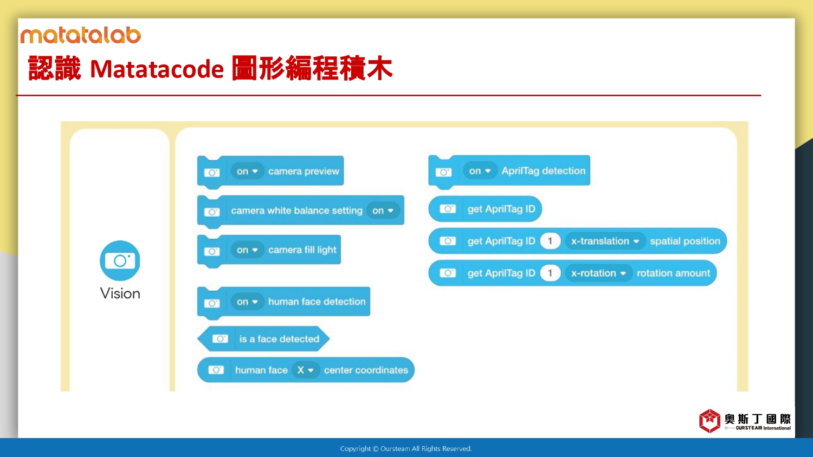The image size is (813, 457).
Task: Open on dropdown of human face detection
Action: coord(247,302)
